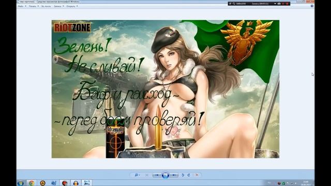Image resolution: width=331 pixels, height=186 pixels.
Task: Select Photo Viewer taskbar button
Action: point(87,183)
